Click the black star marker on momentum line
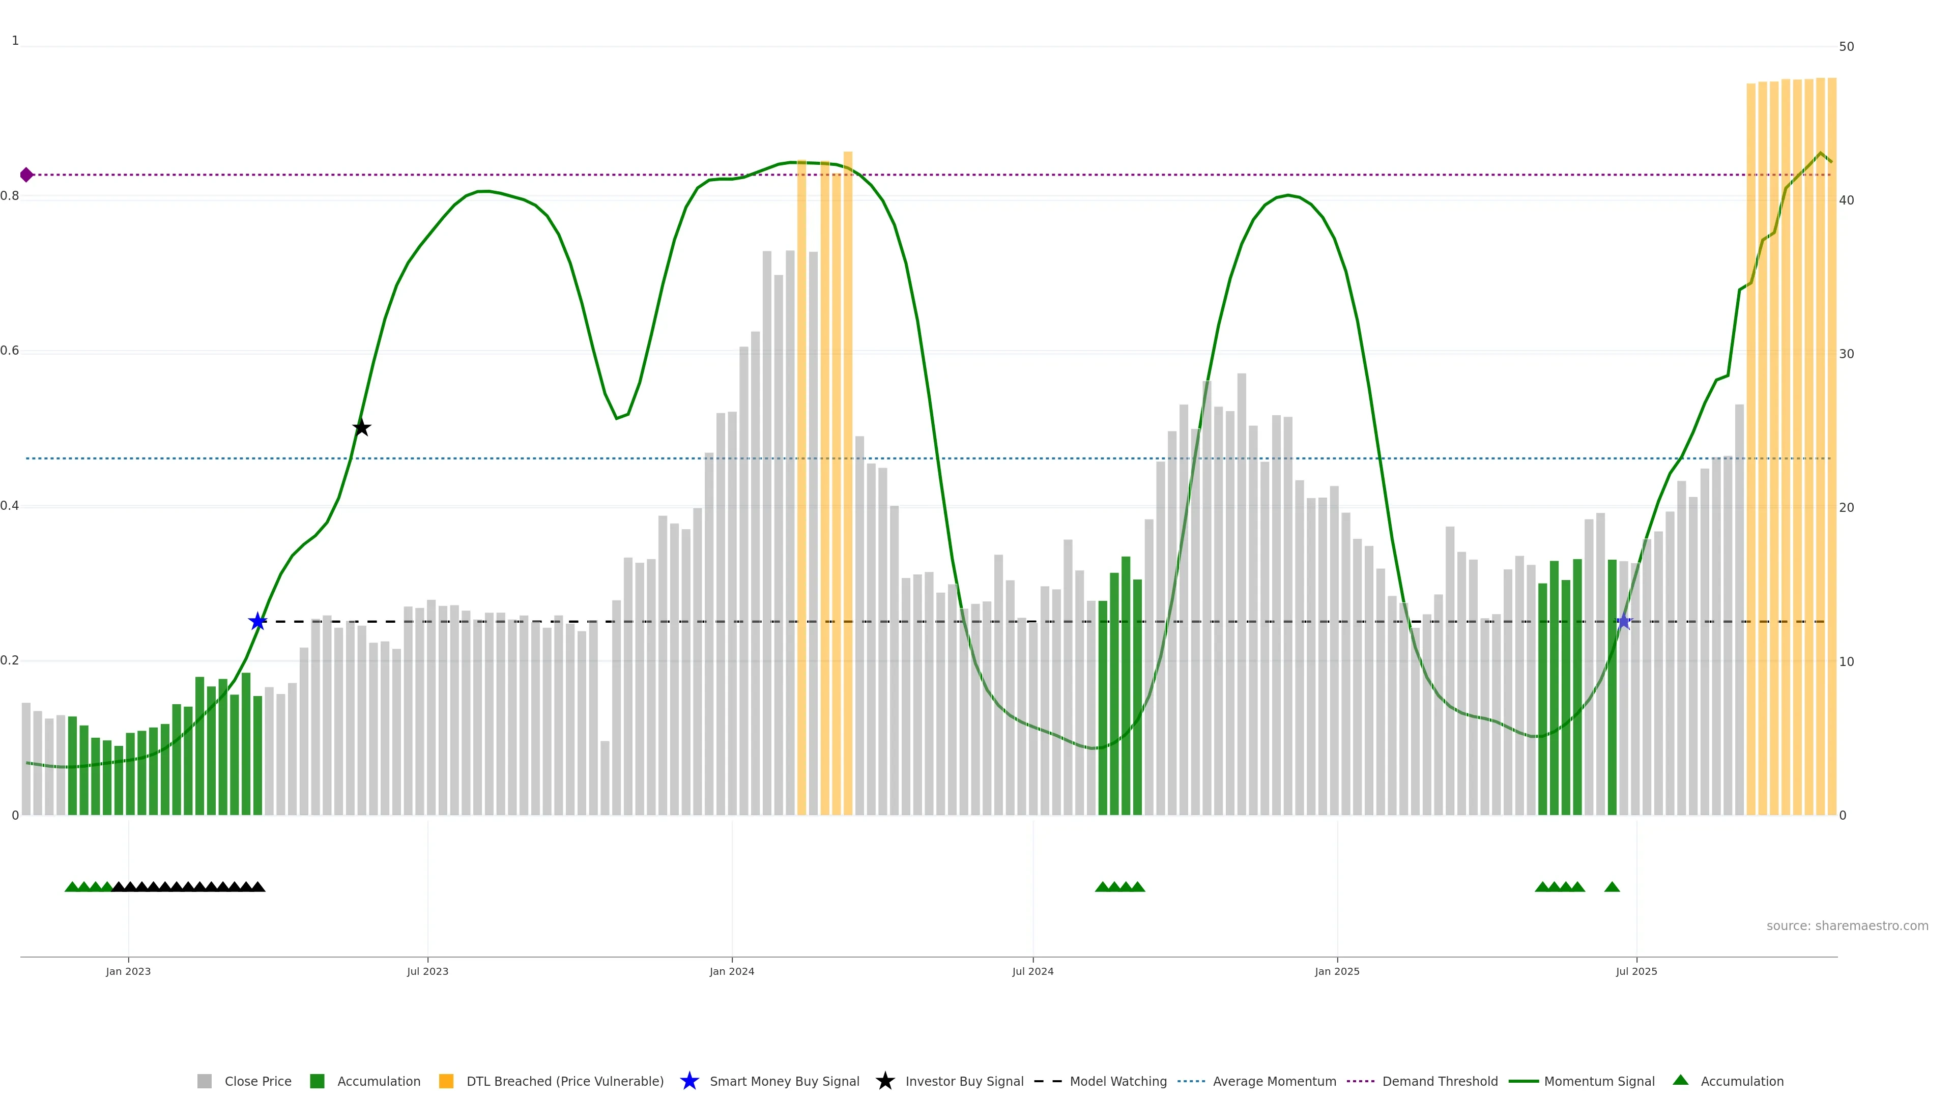This screenshot has height=1099, width=1954. click(362, 428)
